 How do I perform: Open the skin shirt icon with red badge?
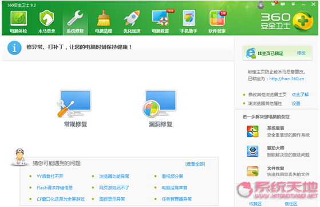tap(274, 3)
